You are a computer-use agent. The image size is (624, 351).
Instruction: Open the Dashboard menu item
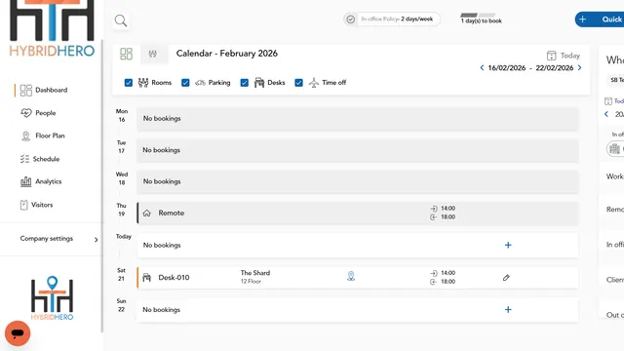tap(52, 90)
